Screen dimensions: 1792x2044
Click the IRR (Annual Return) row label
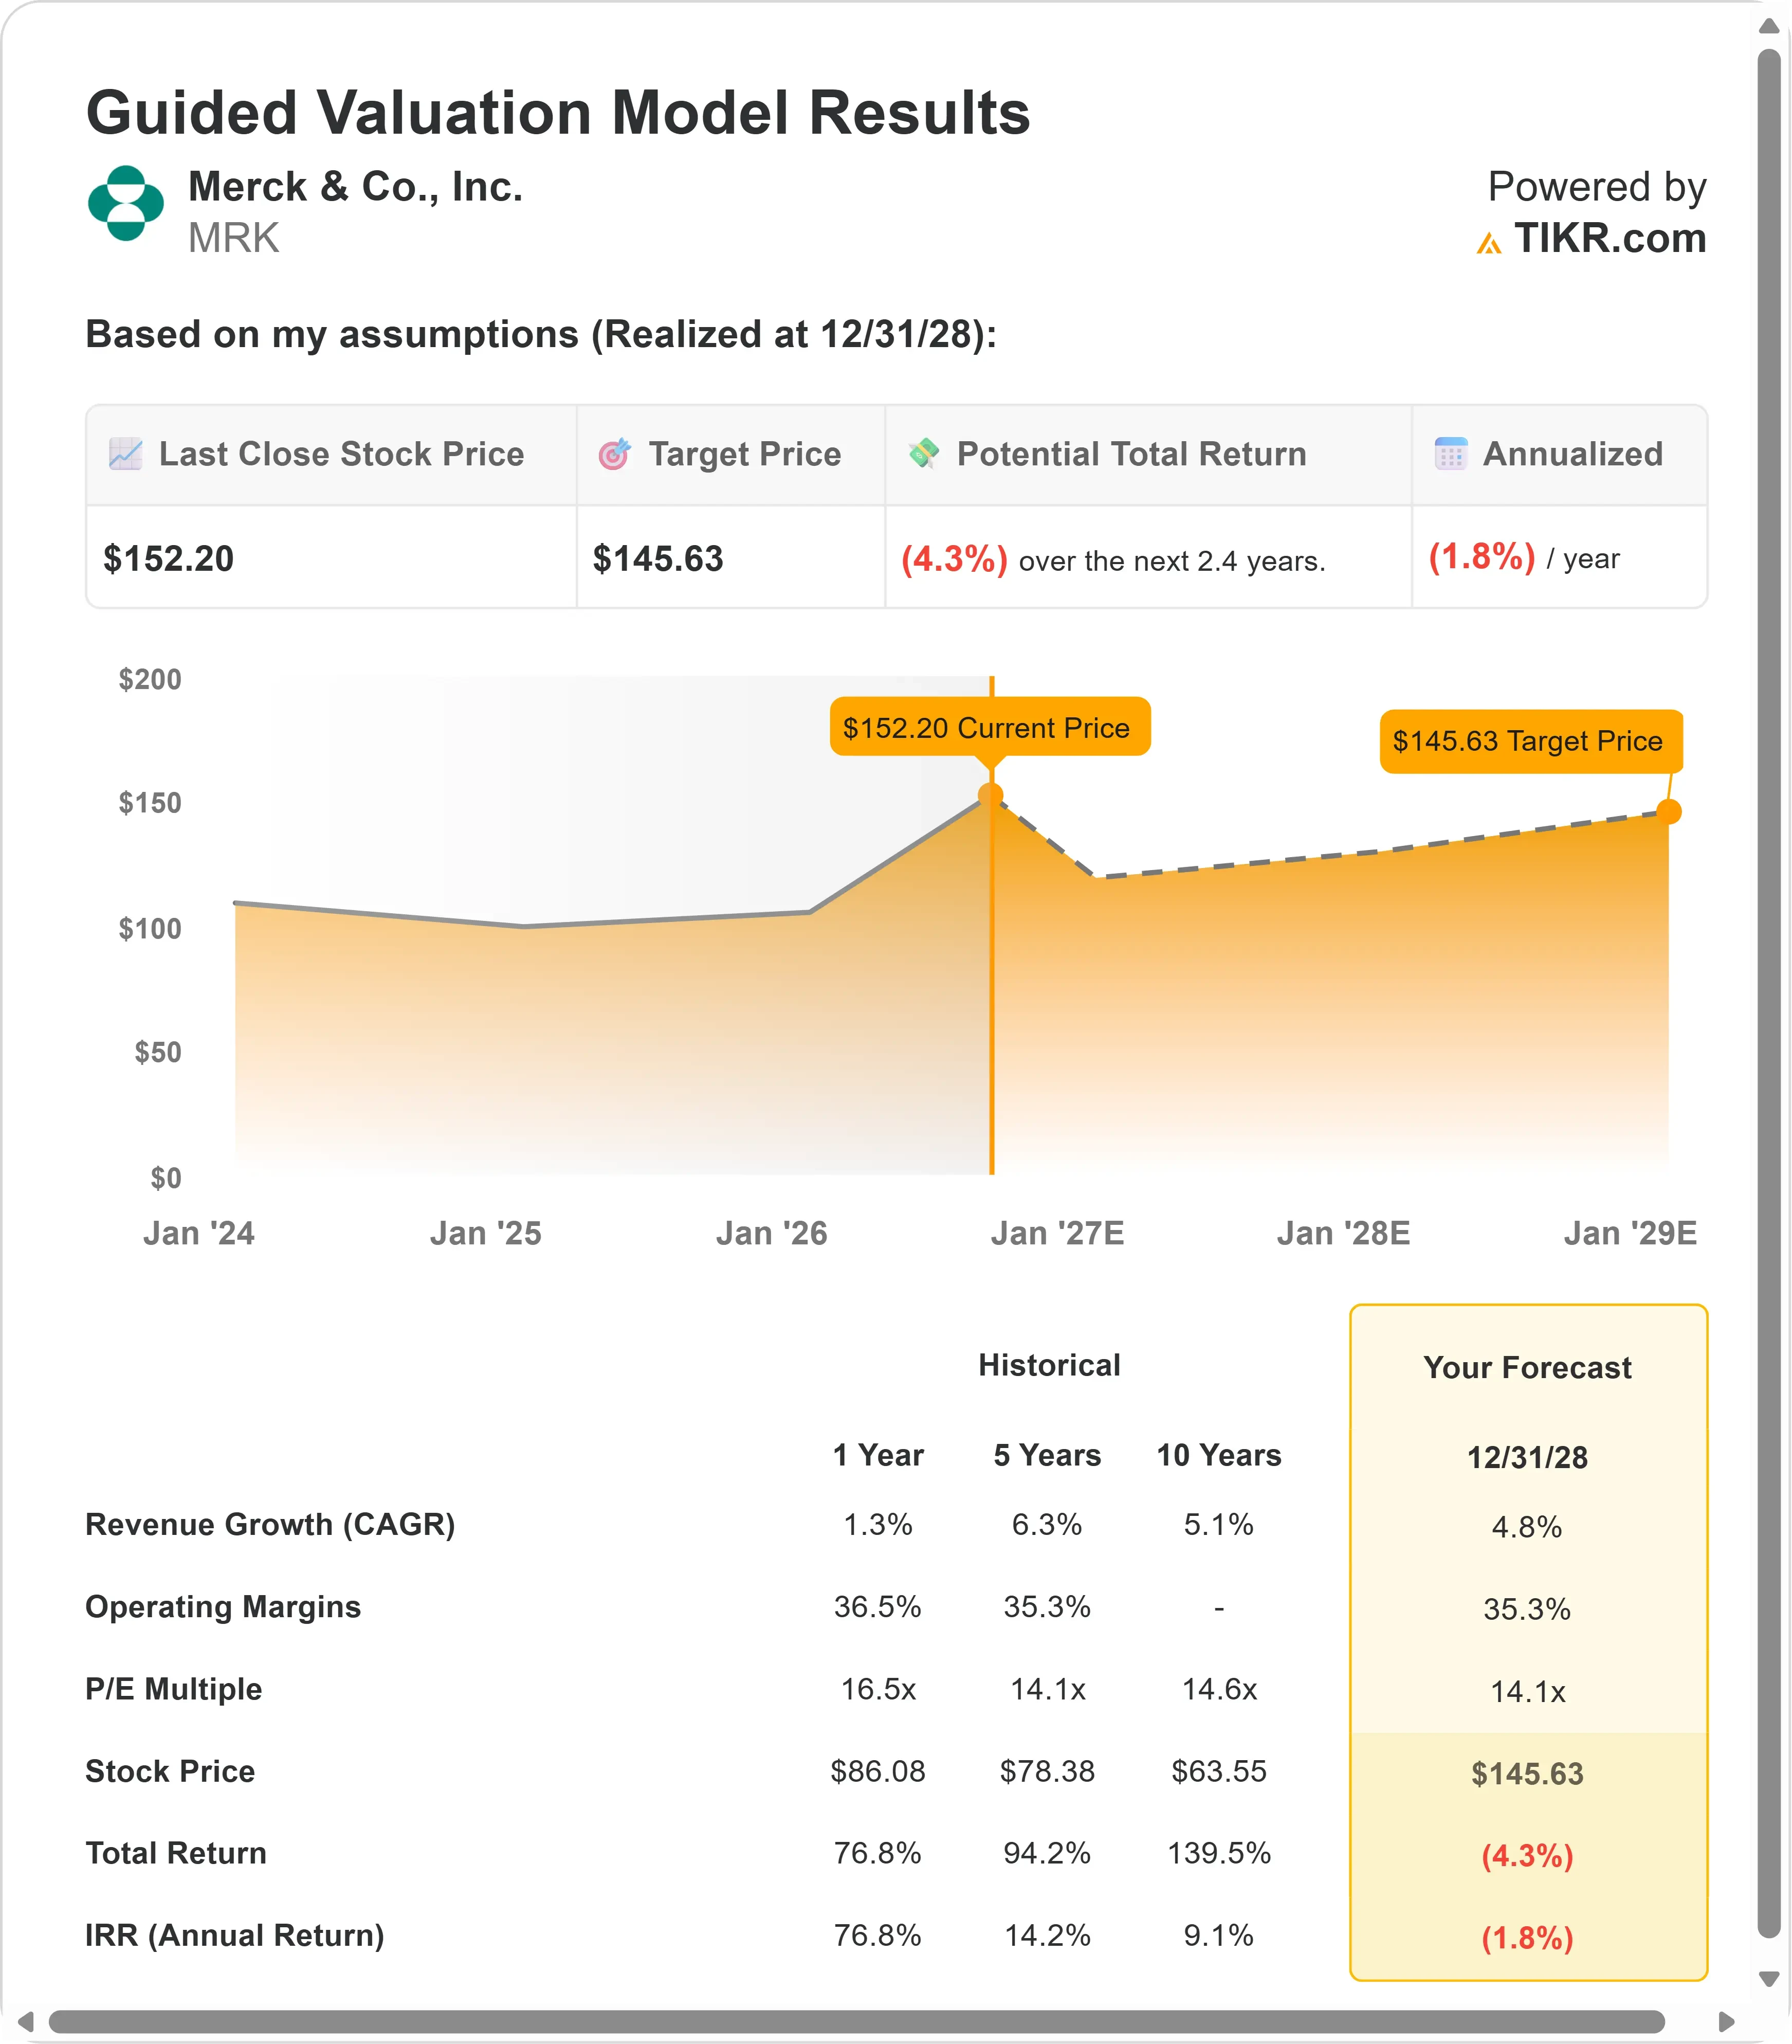[235, 1935]
